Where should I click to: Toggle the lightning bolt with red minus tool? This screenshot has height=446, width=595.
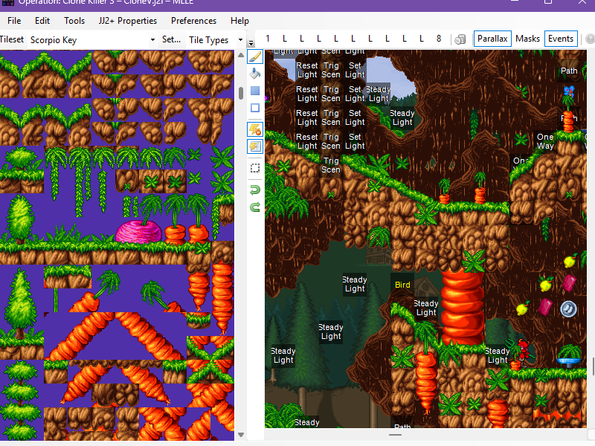pyautogui.click(x=255, y=129)
